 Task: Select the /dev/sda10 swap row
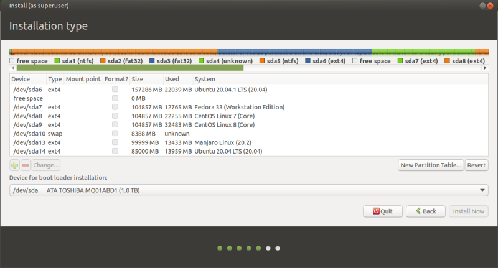pos(249,134)
